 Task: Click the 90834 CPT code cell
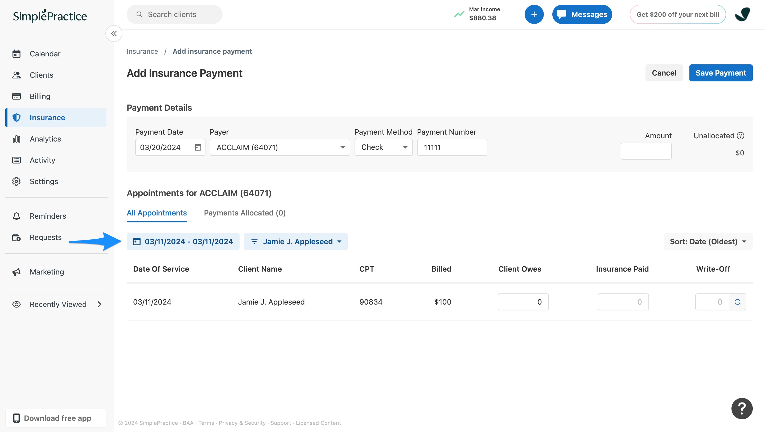[x=371, y=302]
